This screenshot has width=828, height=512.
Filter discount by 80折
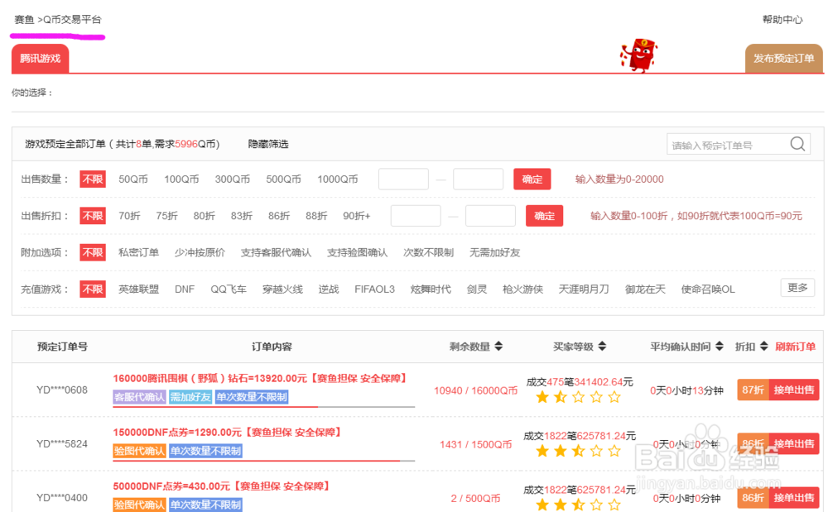205,216
